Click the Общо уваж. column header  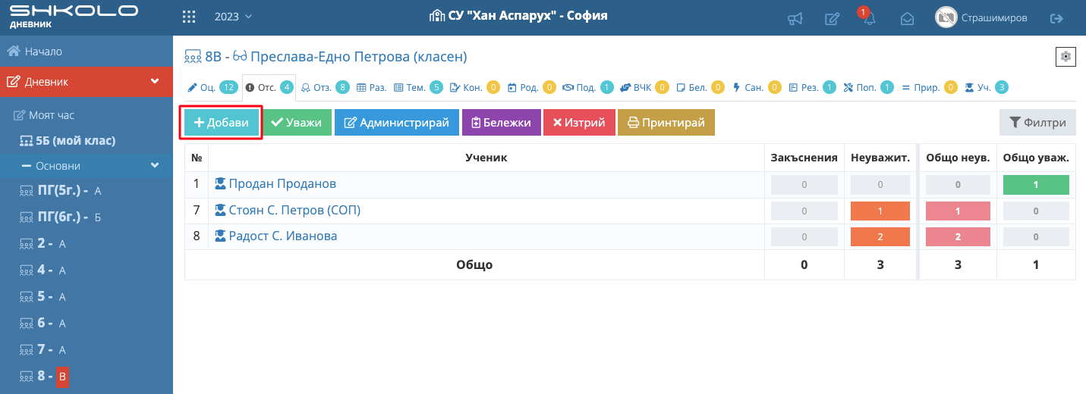tap(1036, 158)
